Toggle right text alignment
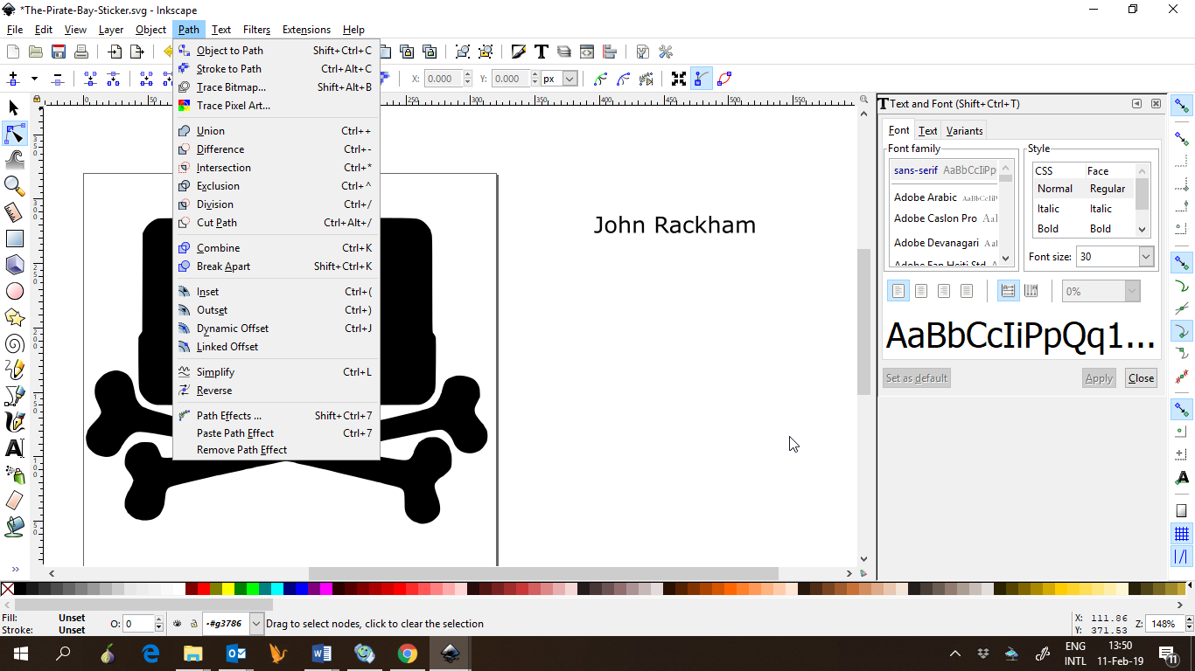This screenshot has width=1195, height=671. point(944,291)
